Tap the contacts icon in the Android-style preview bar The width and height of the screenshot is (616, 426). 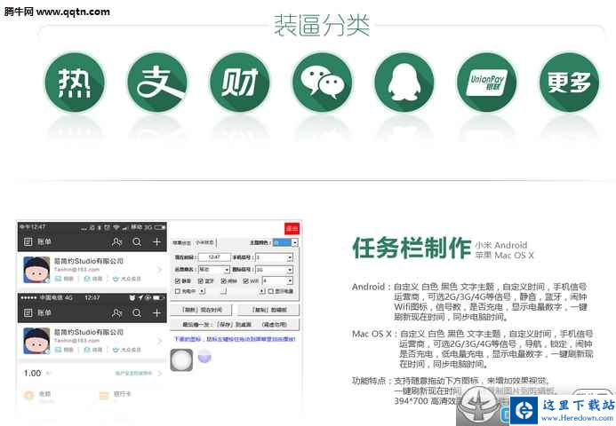point(116,241)
